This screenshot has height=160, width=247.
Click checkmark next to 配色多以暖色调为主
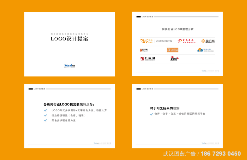(46, 120)
